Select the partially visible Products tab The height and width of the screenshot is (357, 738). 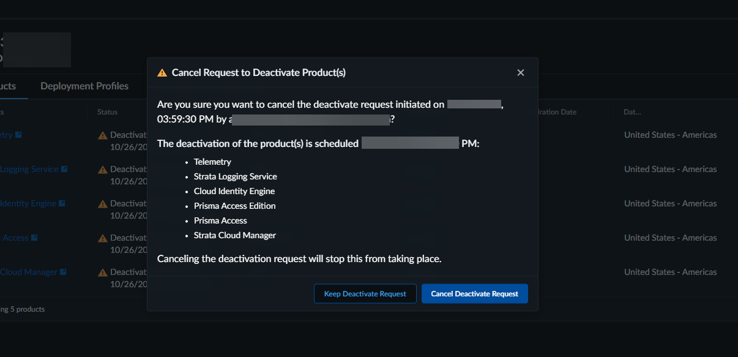(9, 86)
